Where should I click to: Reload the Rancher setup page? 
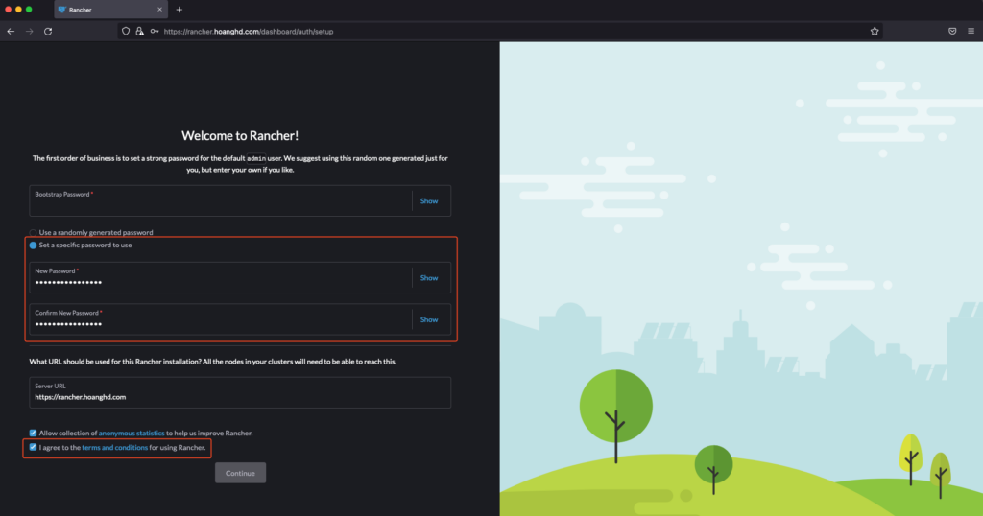48,32
